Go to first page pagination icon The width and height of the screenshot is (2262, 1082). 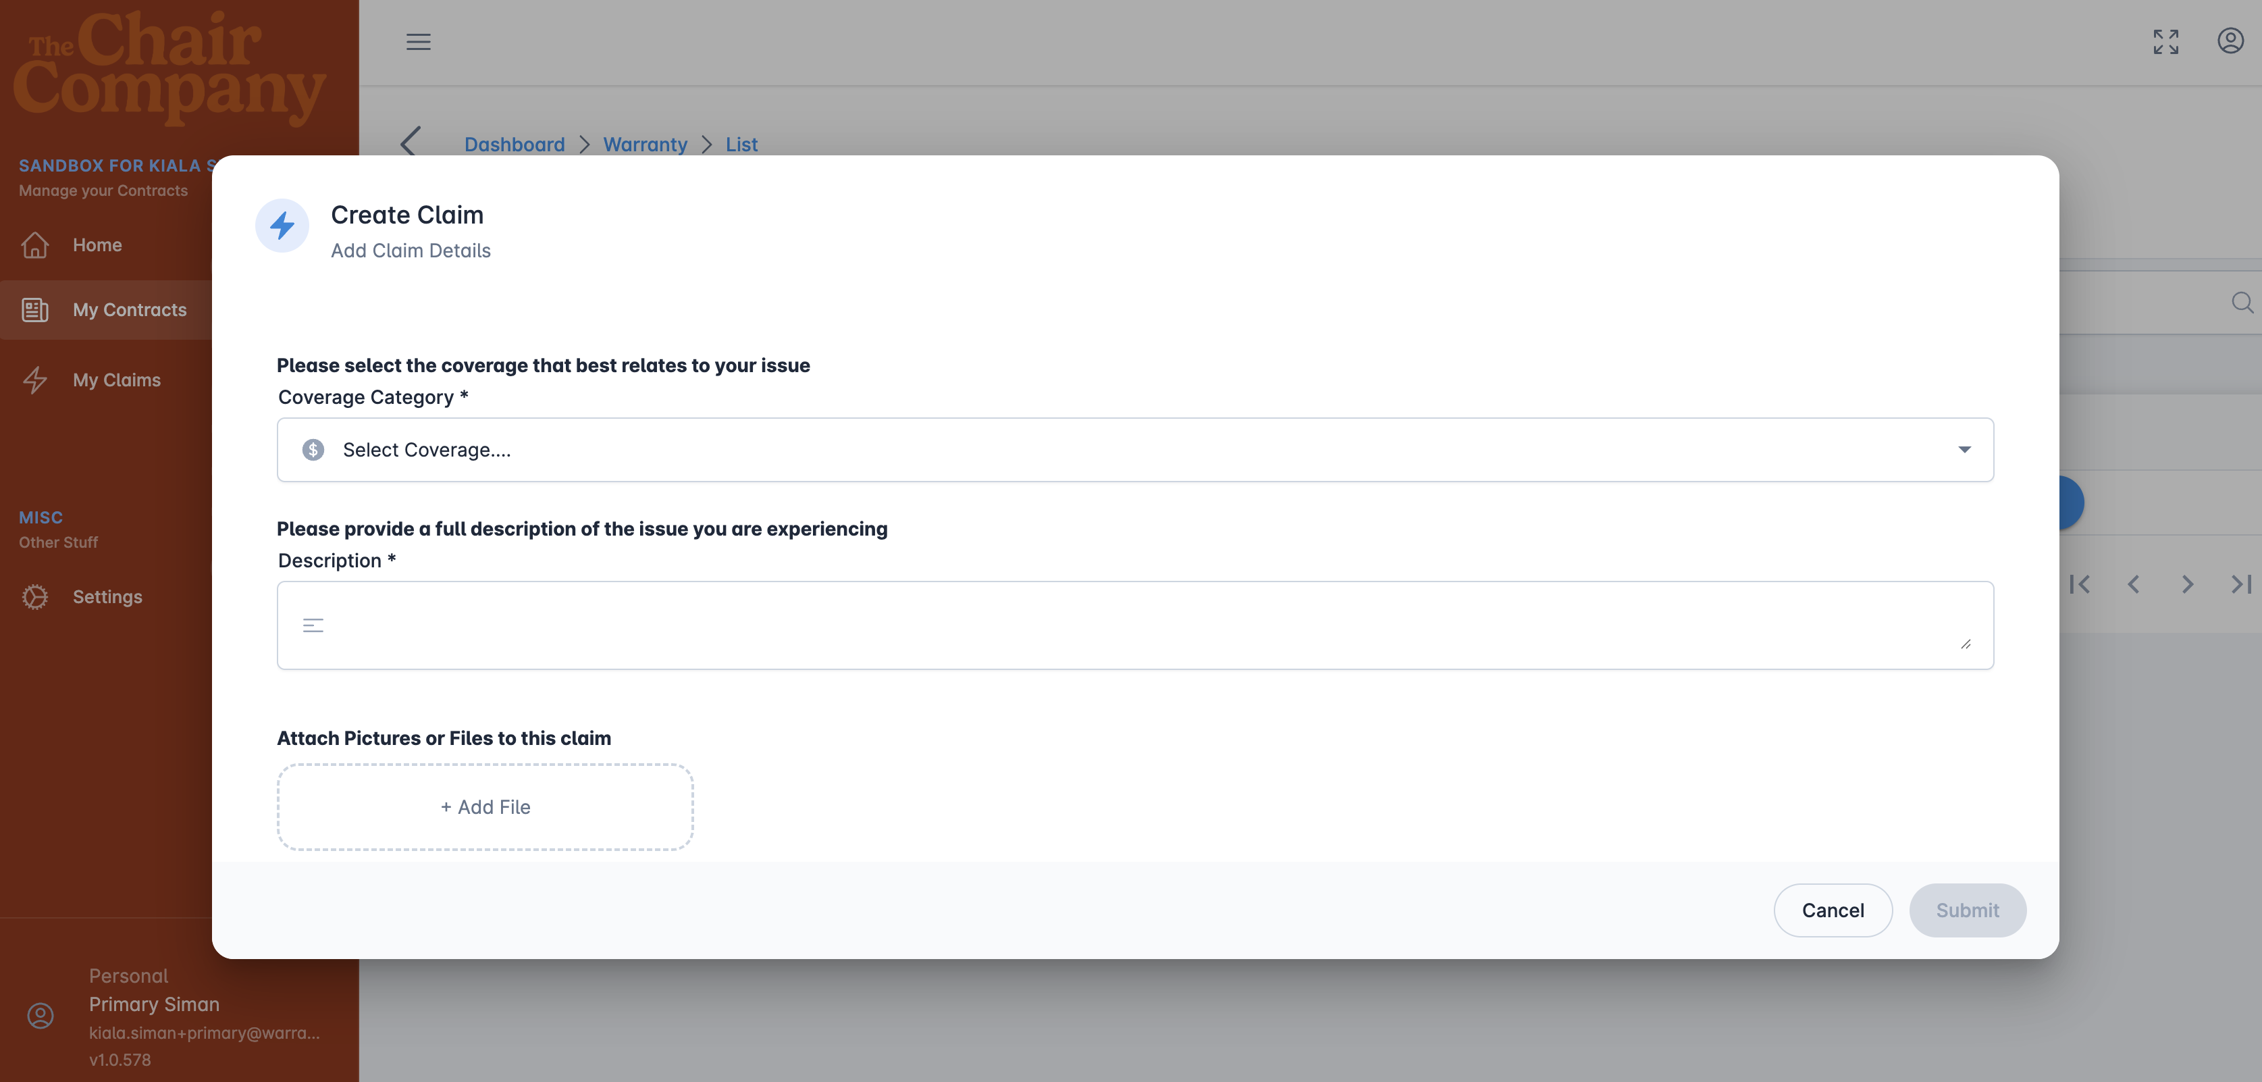(2080, 584)
